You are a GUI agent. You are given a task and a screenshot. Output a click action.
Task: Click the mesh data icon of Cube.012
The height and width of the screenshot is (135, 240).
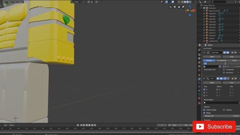[220, 33]
